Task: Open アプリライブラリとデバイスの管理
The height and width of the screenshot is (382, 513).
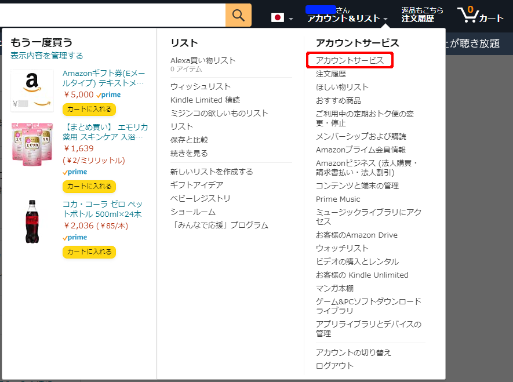Action: (369, 329)
